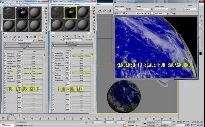The image size is (205, 127).
Task: Click Clear X icon in render window
Action: [x=126, y=13]
